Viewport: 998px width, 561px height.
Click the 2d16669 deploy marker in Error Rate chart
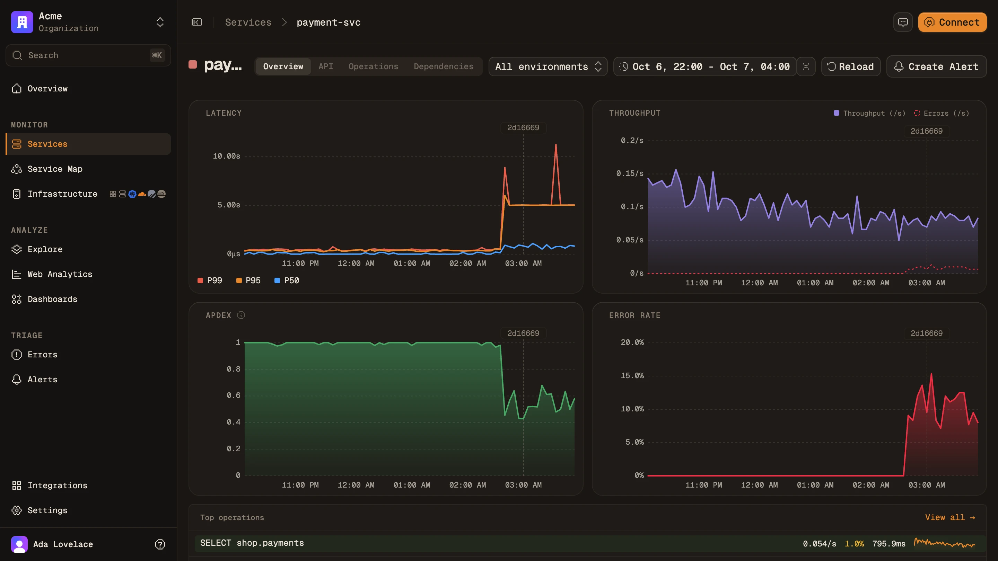pos(927,333)
